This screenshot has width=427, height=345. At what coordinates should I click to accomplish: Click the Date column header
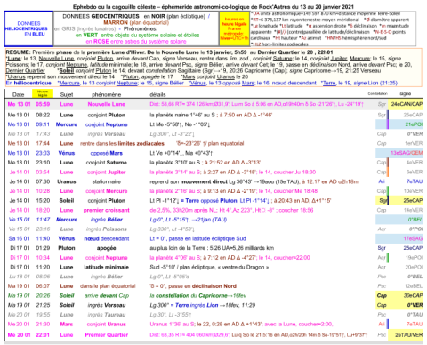[18, 94]
